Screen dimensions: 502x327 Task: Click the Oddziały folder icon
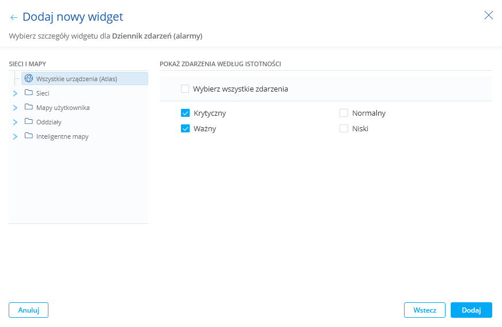pyautogui.click(x=29, y=121)
